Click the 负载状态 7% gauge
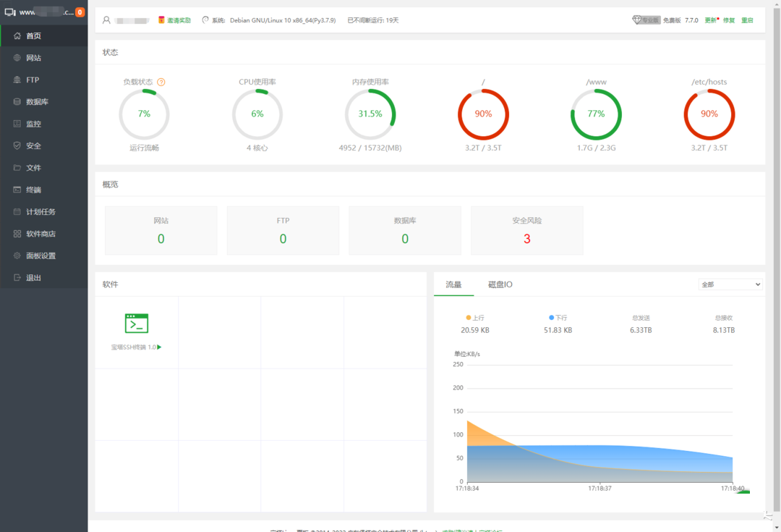Viewport: 781px width, 532px height. (144, 114)
